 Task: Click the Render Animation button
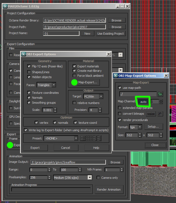click(109, 190)
